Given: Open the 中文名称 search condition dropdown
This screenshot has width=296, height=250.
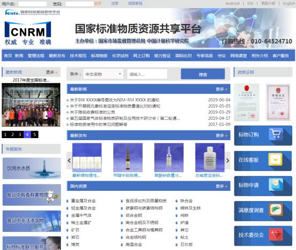Looking at the screenshot, I should (x=103, y=74).
